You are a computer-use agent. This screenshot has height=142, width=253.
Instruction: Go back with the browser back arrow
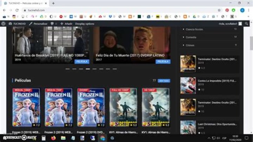(x=4, y=10)
